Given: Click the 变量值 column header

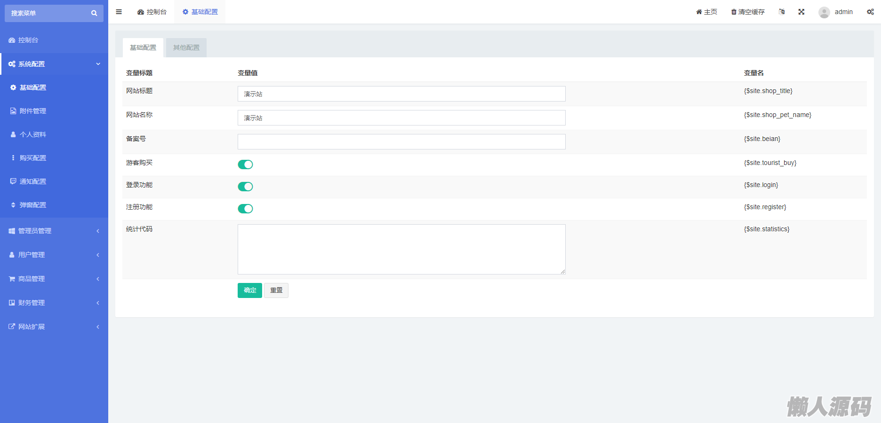Looking at the screenshot, I should tap(248, 73).
